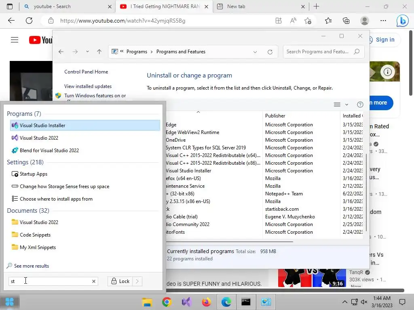
Task: Click Programs in the breadcrumb path
Action: 137,52
